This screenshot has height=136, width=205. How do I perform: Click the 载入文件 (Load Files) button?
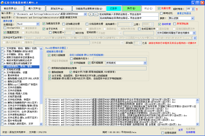click(x=35, y=8)
